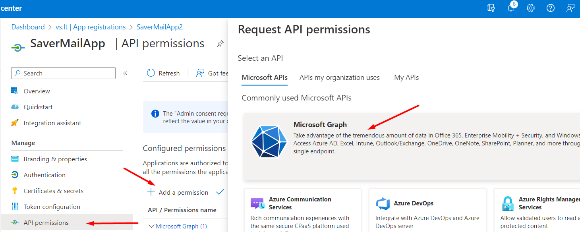Collapse the Microsoft Graph (1) permissions row

(x=151, y=226)
